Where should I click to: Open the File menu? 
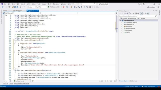click(x=5, y=4)
